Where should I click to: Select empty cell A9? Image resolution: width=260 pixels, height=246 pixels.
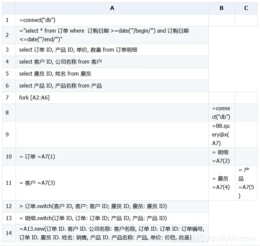[x=112, y=134]
